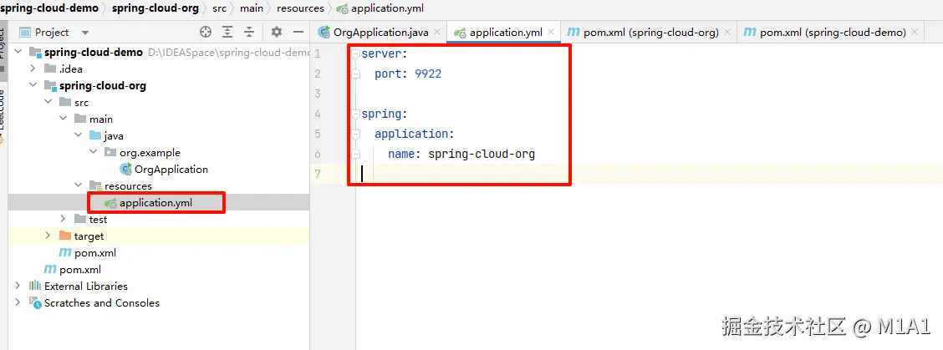Screen dimensions: 943x350
Task: Fold the spring block in the gutter
Action: pyautogui.click(x=356, y=114)
